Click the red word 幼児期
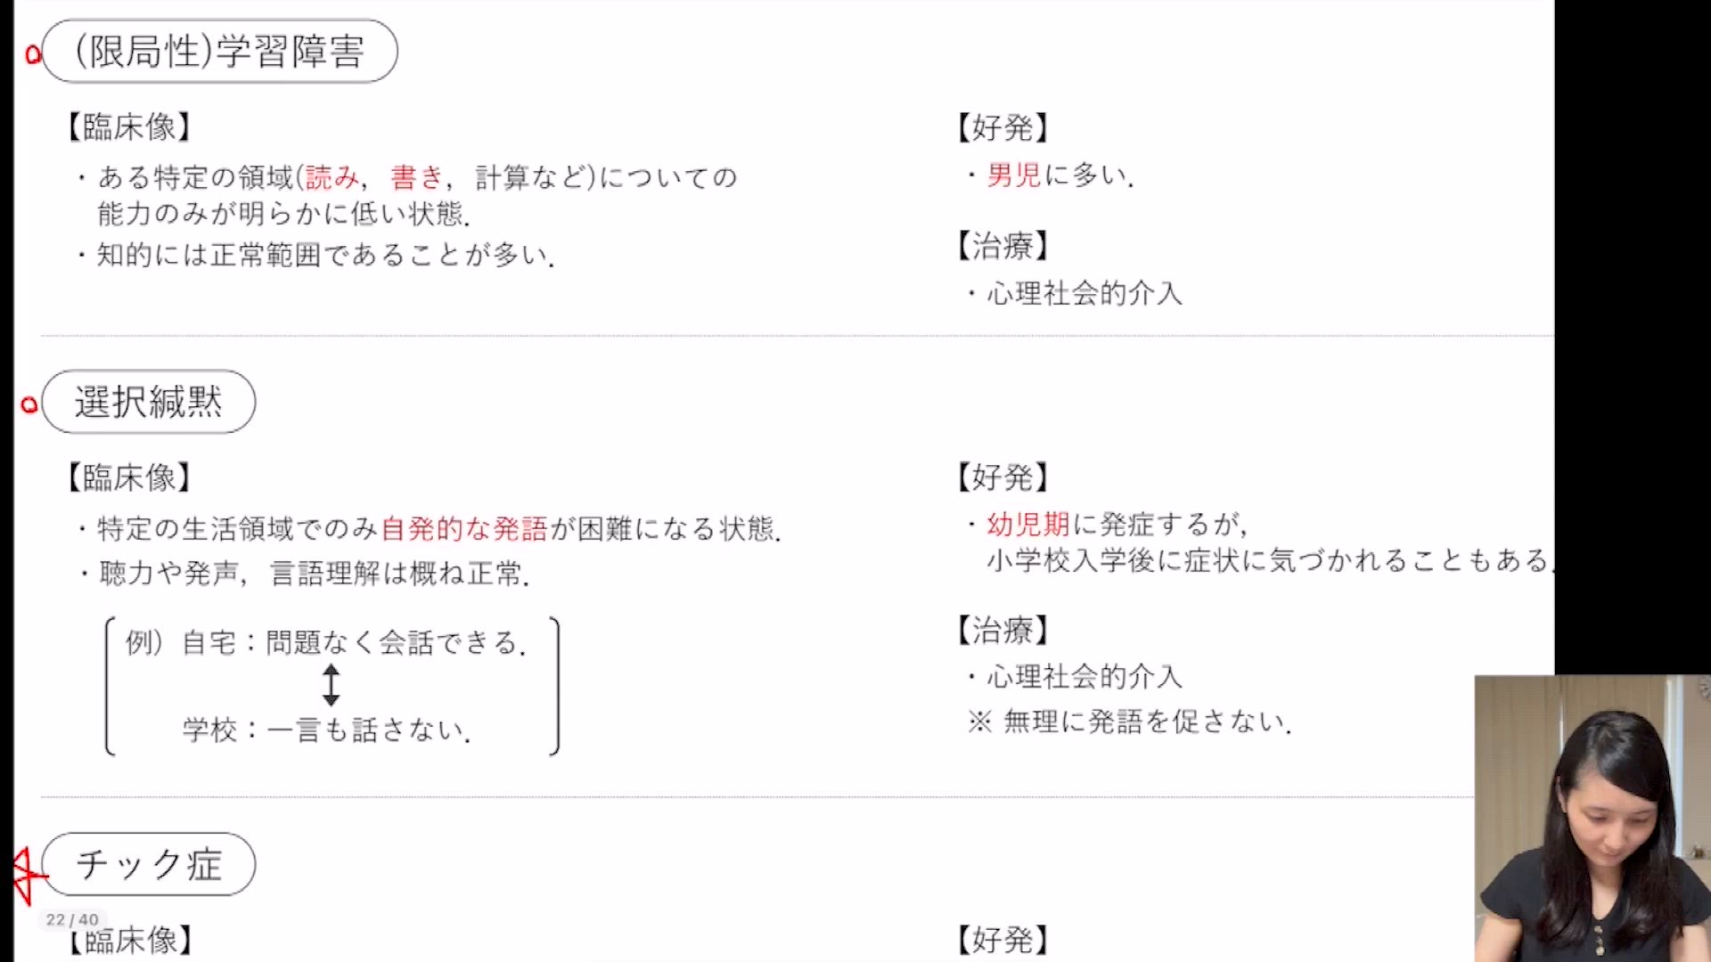This screenshot has width=1711, height=962. point(1027,524)
